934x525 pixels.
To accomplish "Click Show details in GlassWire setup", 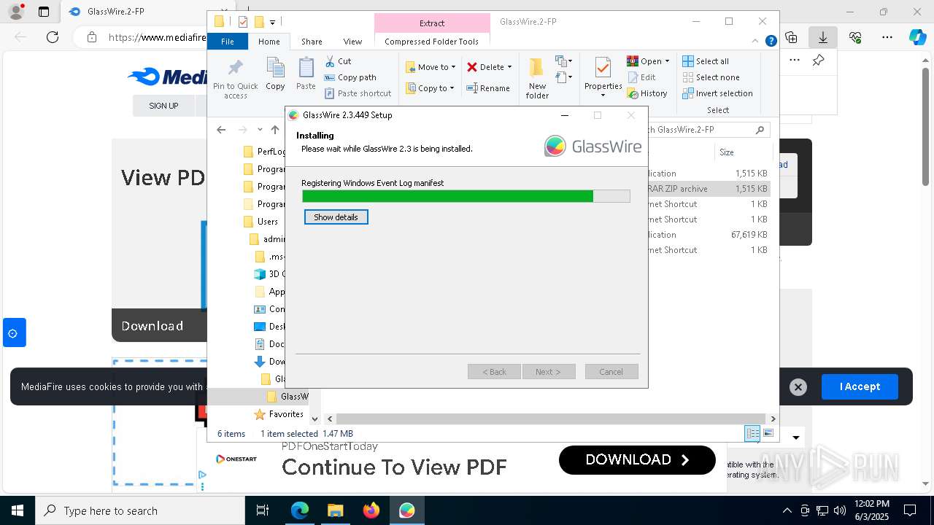I will pyautogui.click(x=336, y=217).
